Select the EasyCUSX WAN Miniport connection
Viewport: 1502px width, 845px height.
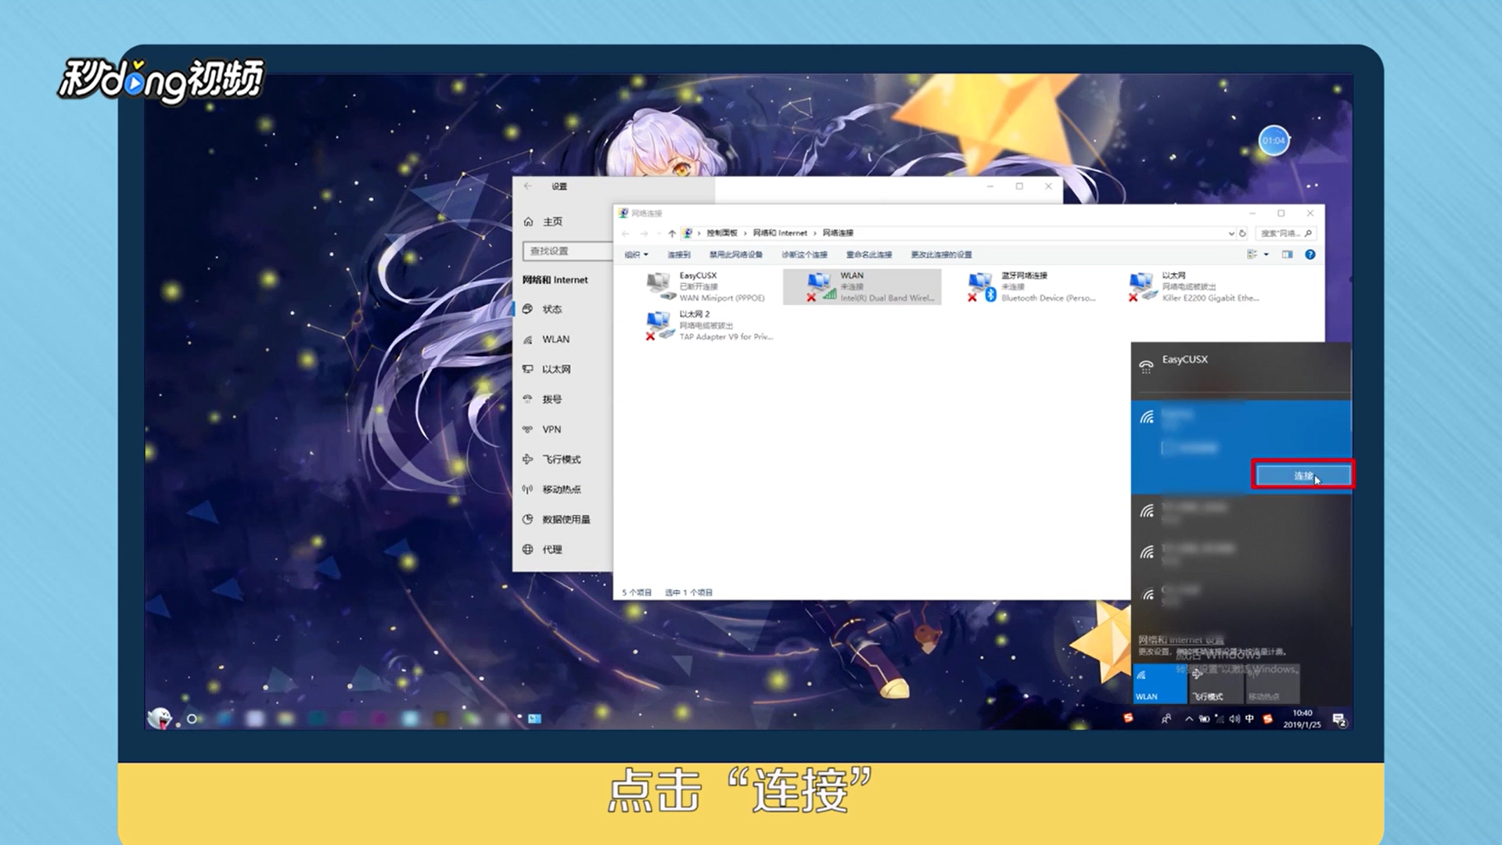point(706,286)
